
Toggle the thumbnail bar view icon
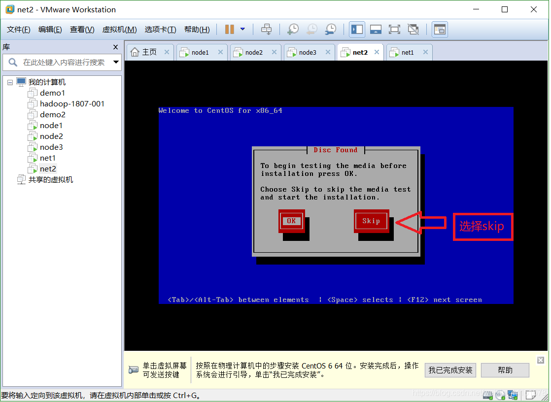376,29
